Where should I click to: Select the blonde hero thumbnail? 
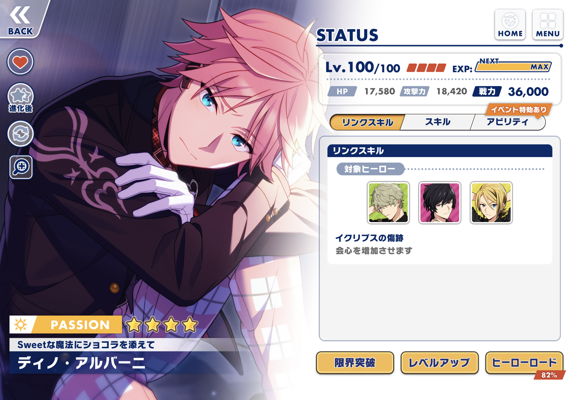click(x=491, y=203)
